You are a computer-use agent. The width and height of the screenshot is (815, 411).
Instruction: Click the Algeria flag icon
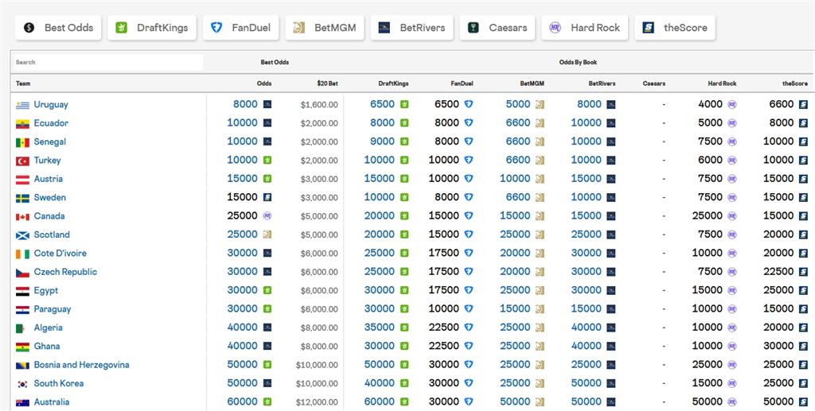click(20, 328)
